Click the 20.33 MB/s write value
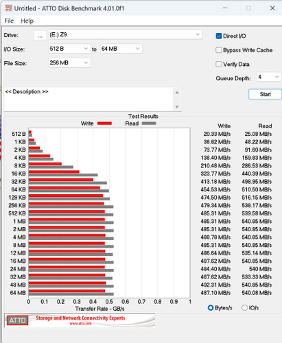The height and width of the screenshot is (343, 282). [x=217, y=134]
